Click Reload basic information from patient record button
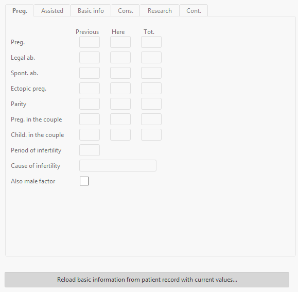Image resolution: width=298 pixels, height=292 pixels. (x=147, y=280)
